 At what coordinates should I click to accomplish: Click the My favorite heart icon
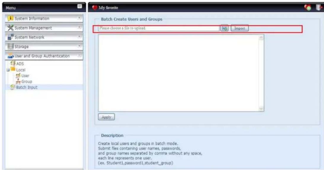pyautogui.click(x=95, y=7)
